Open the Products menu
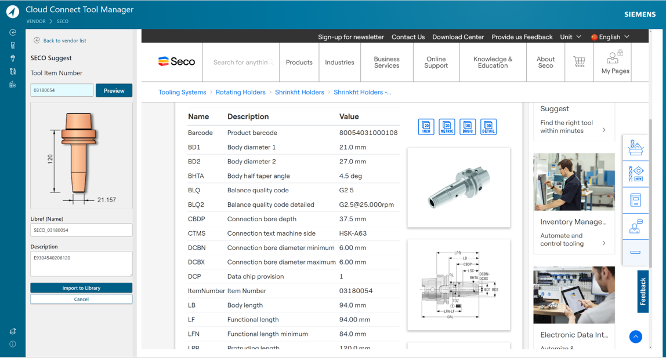Viewport: 666px width, 358px height. coord(299,63)
